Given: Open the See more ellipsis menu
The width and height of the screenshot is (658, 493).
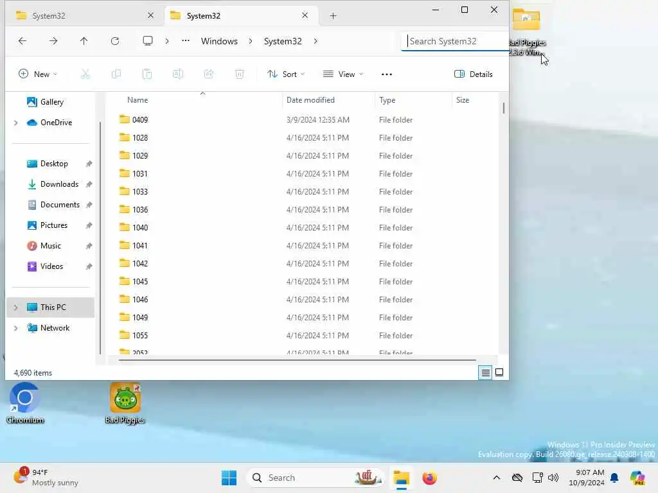Looking at the screenshot, I should pyautogui.click(x=386, y=74).
